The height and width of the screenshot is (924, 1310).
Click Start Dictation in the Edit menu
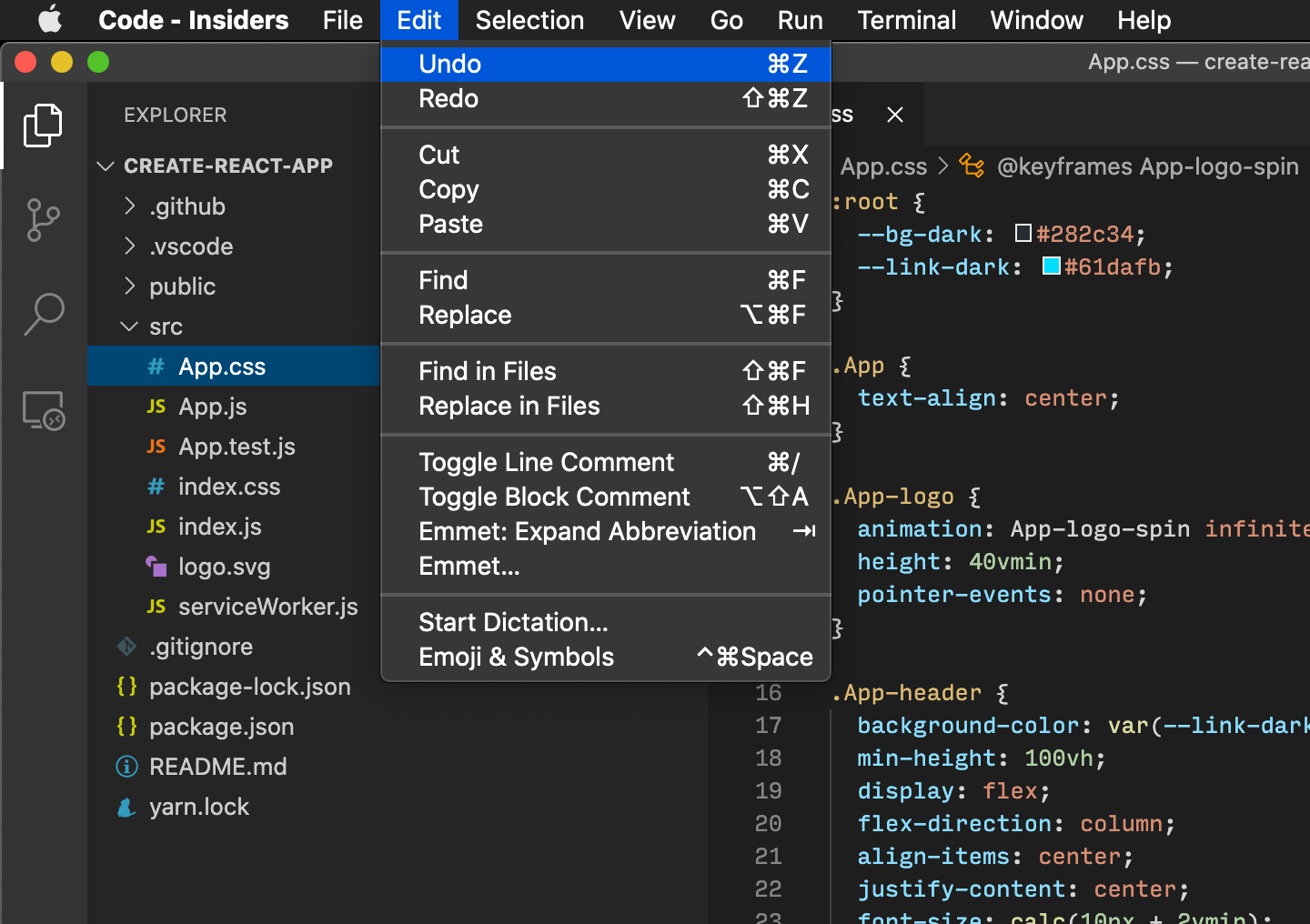click(x=512, y=622)
